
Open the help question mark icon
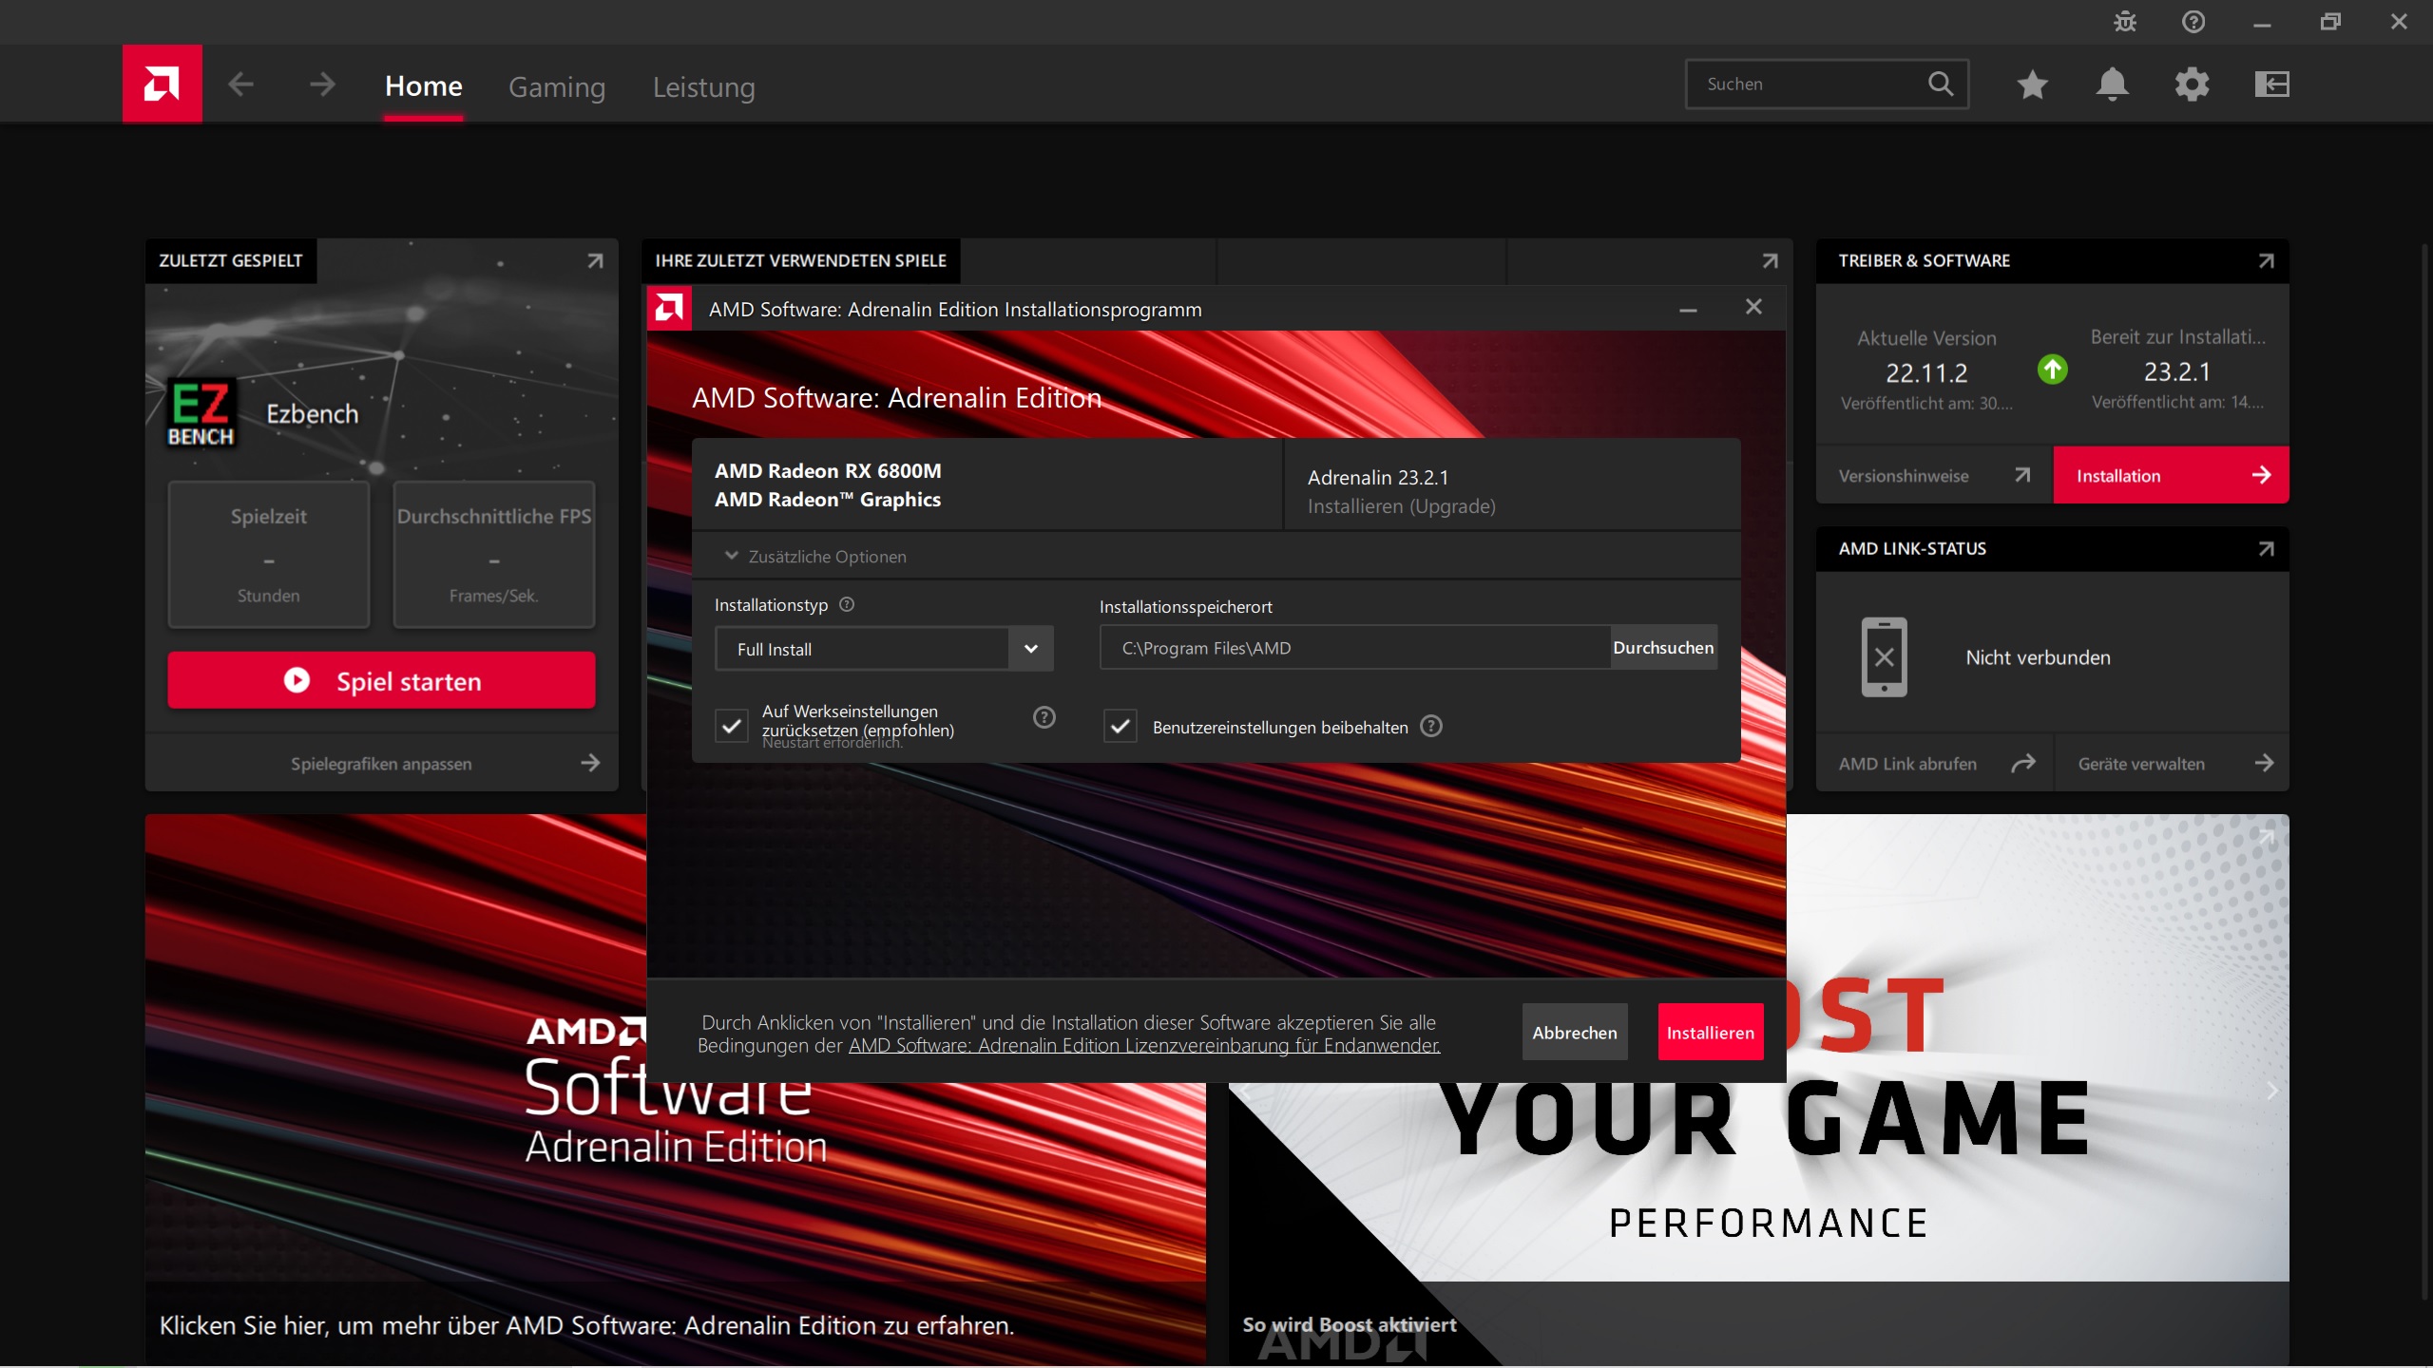pos(2194,22)
